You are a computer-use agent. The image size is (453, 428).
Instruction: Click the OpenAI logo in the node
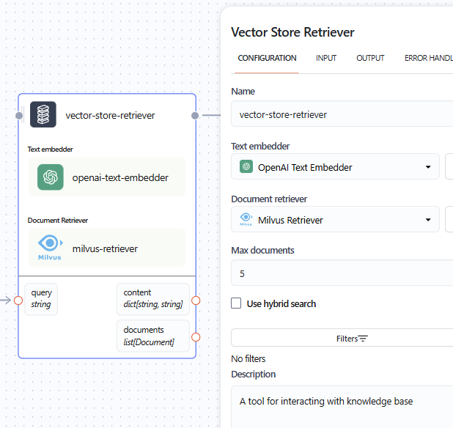[x=51, y=177]
